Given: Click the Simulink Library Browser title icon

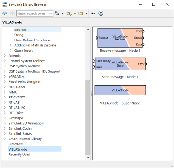Looking at the screenshot, I should (5, 5).
